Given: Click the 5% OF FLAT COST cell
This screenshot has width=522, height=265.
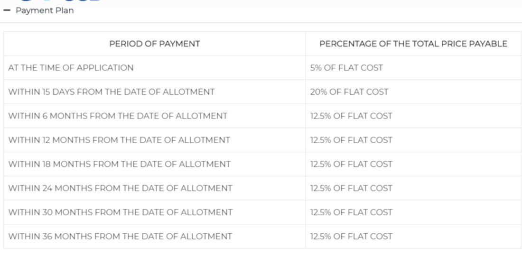Looking at the screenshot, I should click(346, 68).
